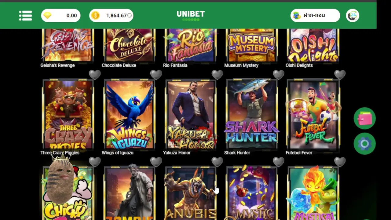
Task: Click the yellow diamond balance icon
Action: point(48,16)
